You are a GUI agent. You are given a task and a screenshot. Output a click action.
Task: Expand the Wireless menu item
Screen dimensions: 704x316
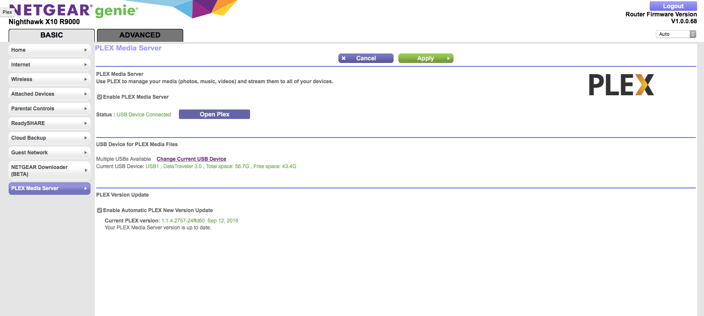[x=49, y=79]
